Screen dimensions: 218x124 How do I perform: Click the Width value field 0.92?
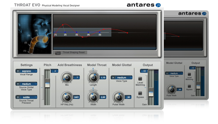point(103,97)
